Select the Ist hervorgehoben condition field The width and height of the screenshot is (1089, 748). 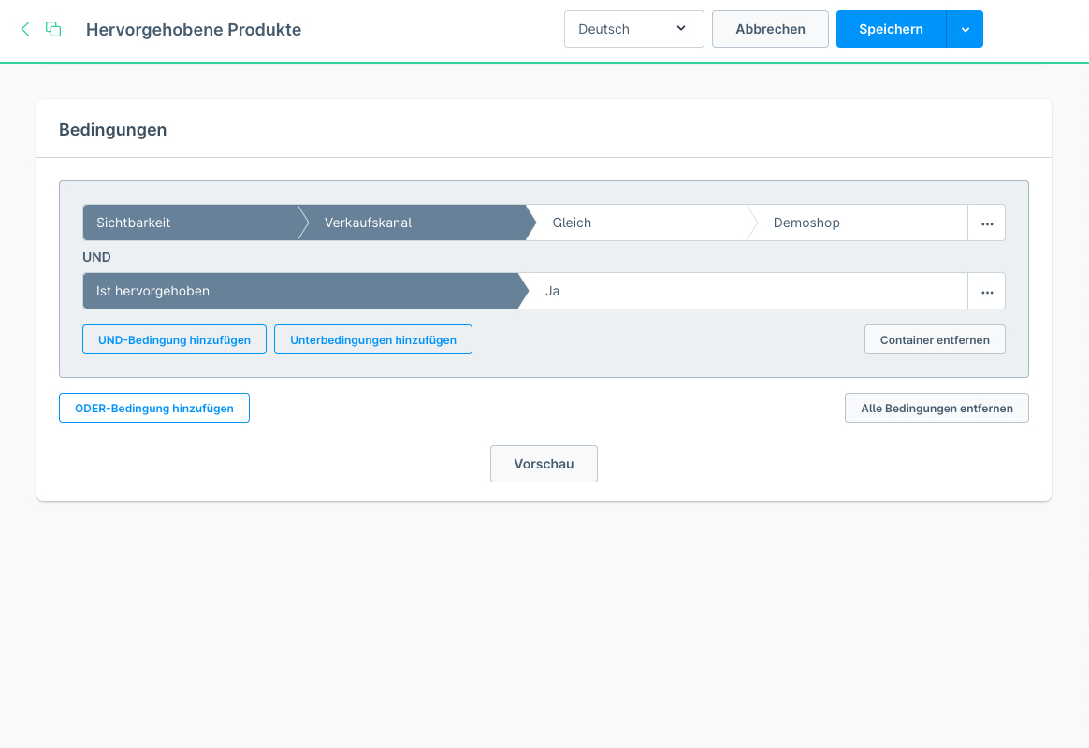(299, 292)
